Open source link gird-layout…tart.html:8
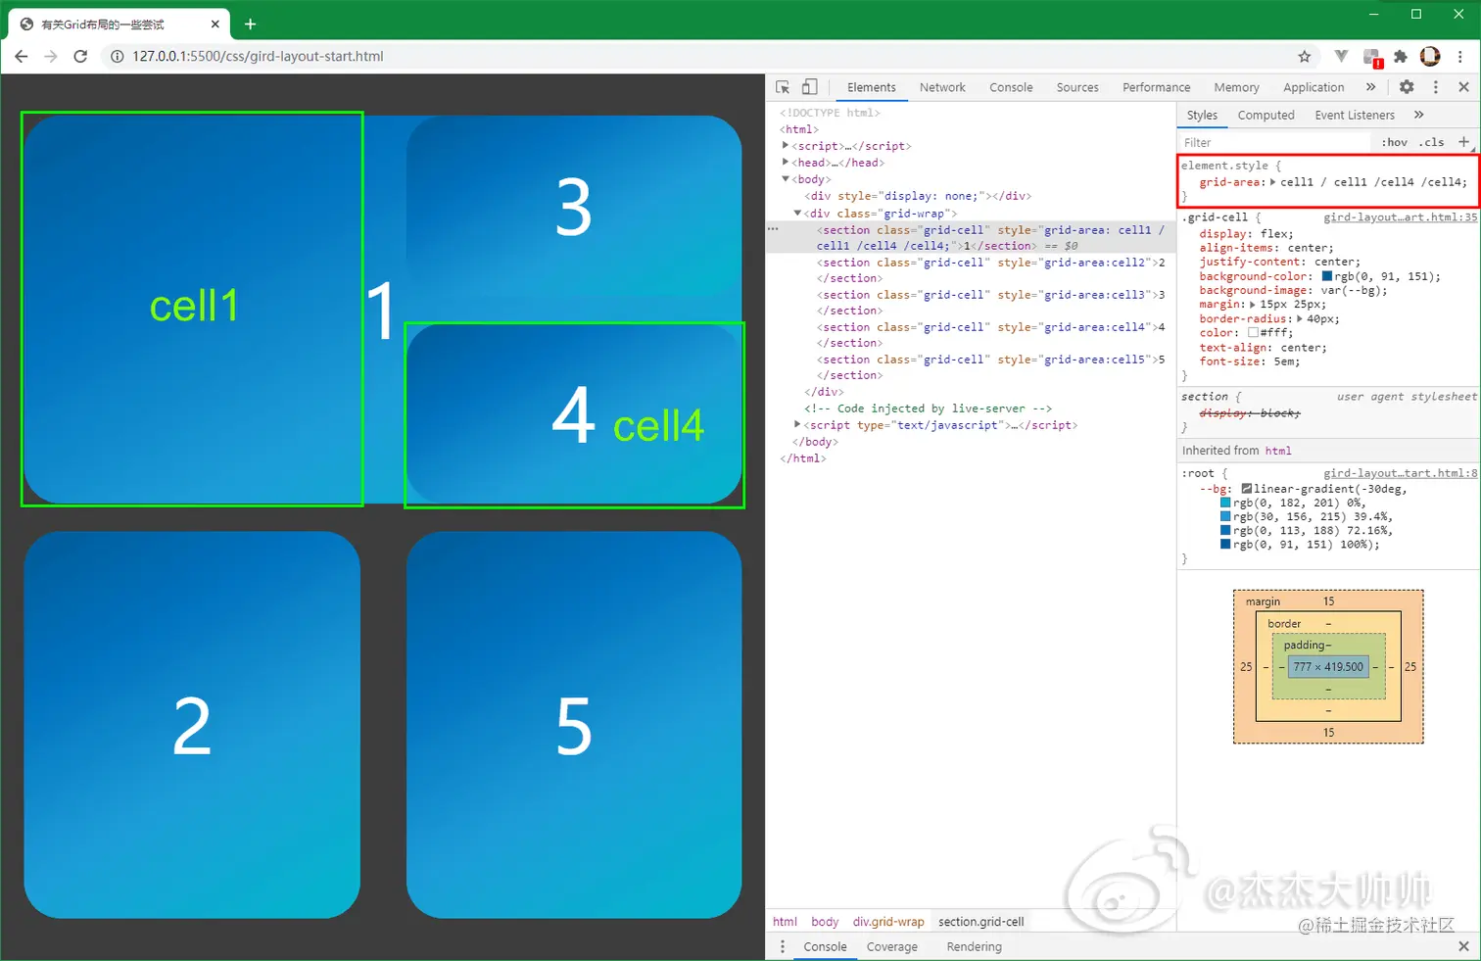 coord(1400,473)
